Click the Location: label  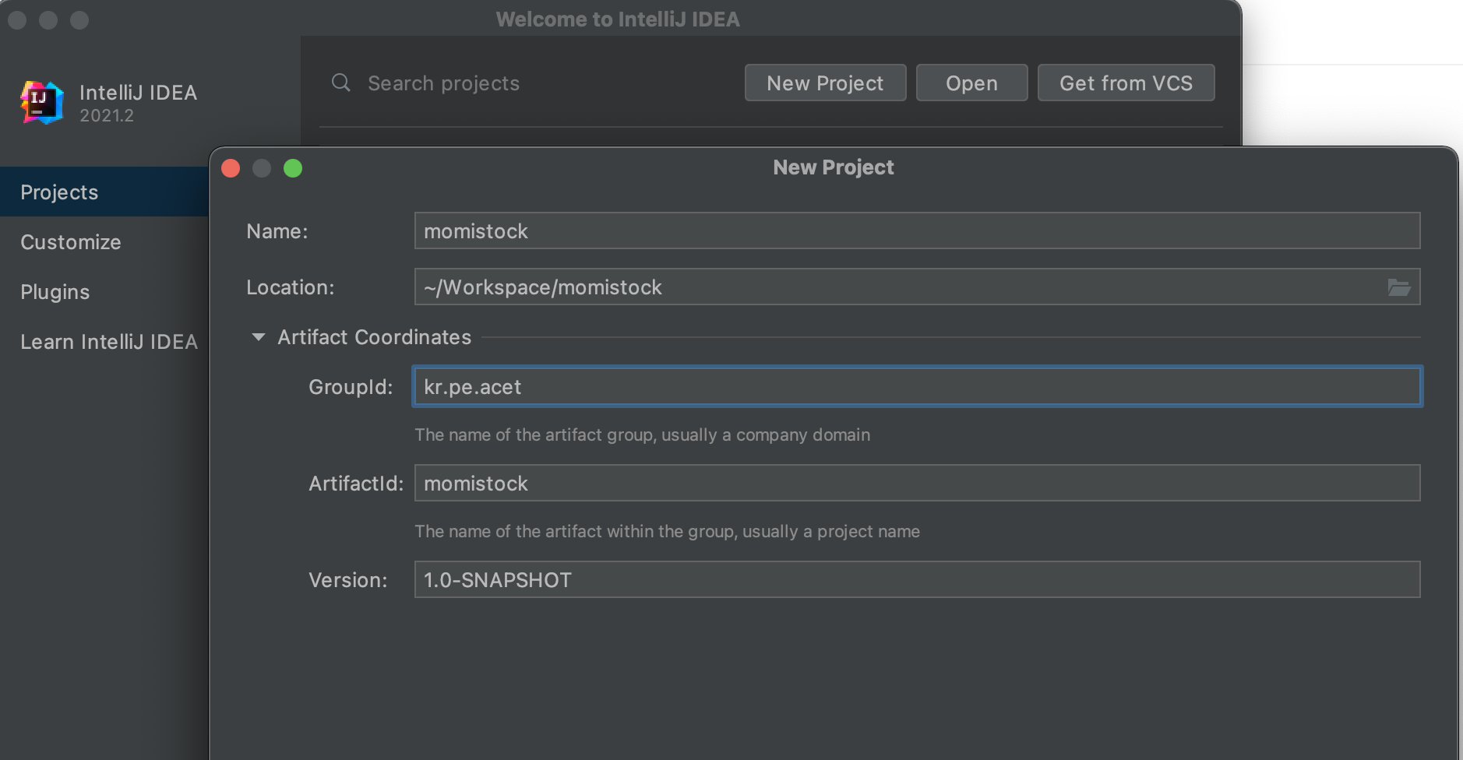[291, 287]
